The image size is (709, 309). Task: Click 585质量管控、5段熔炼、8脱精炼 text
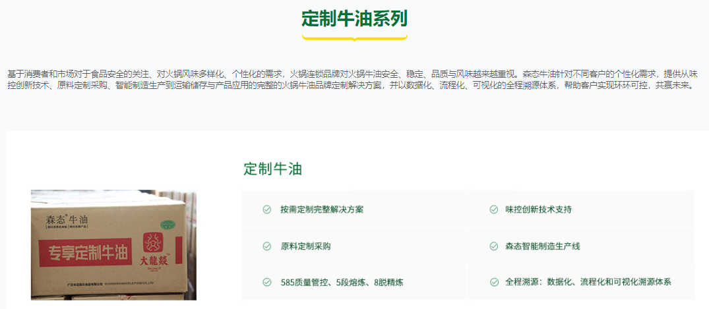coord(342,283)
